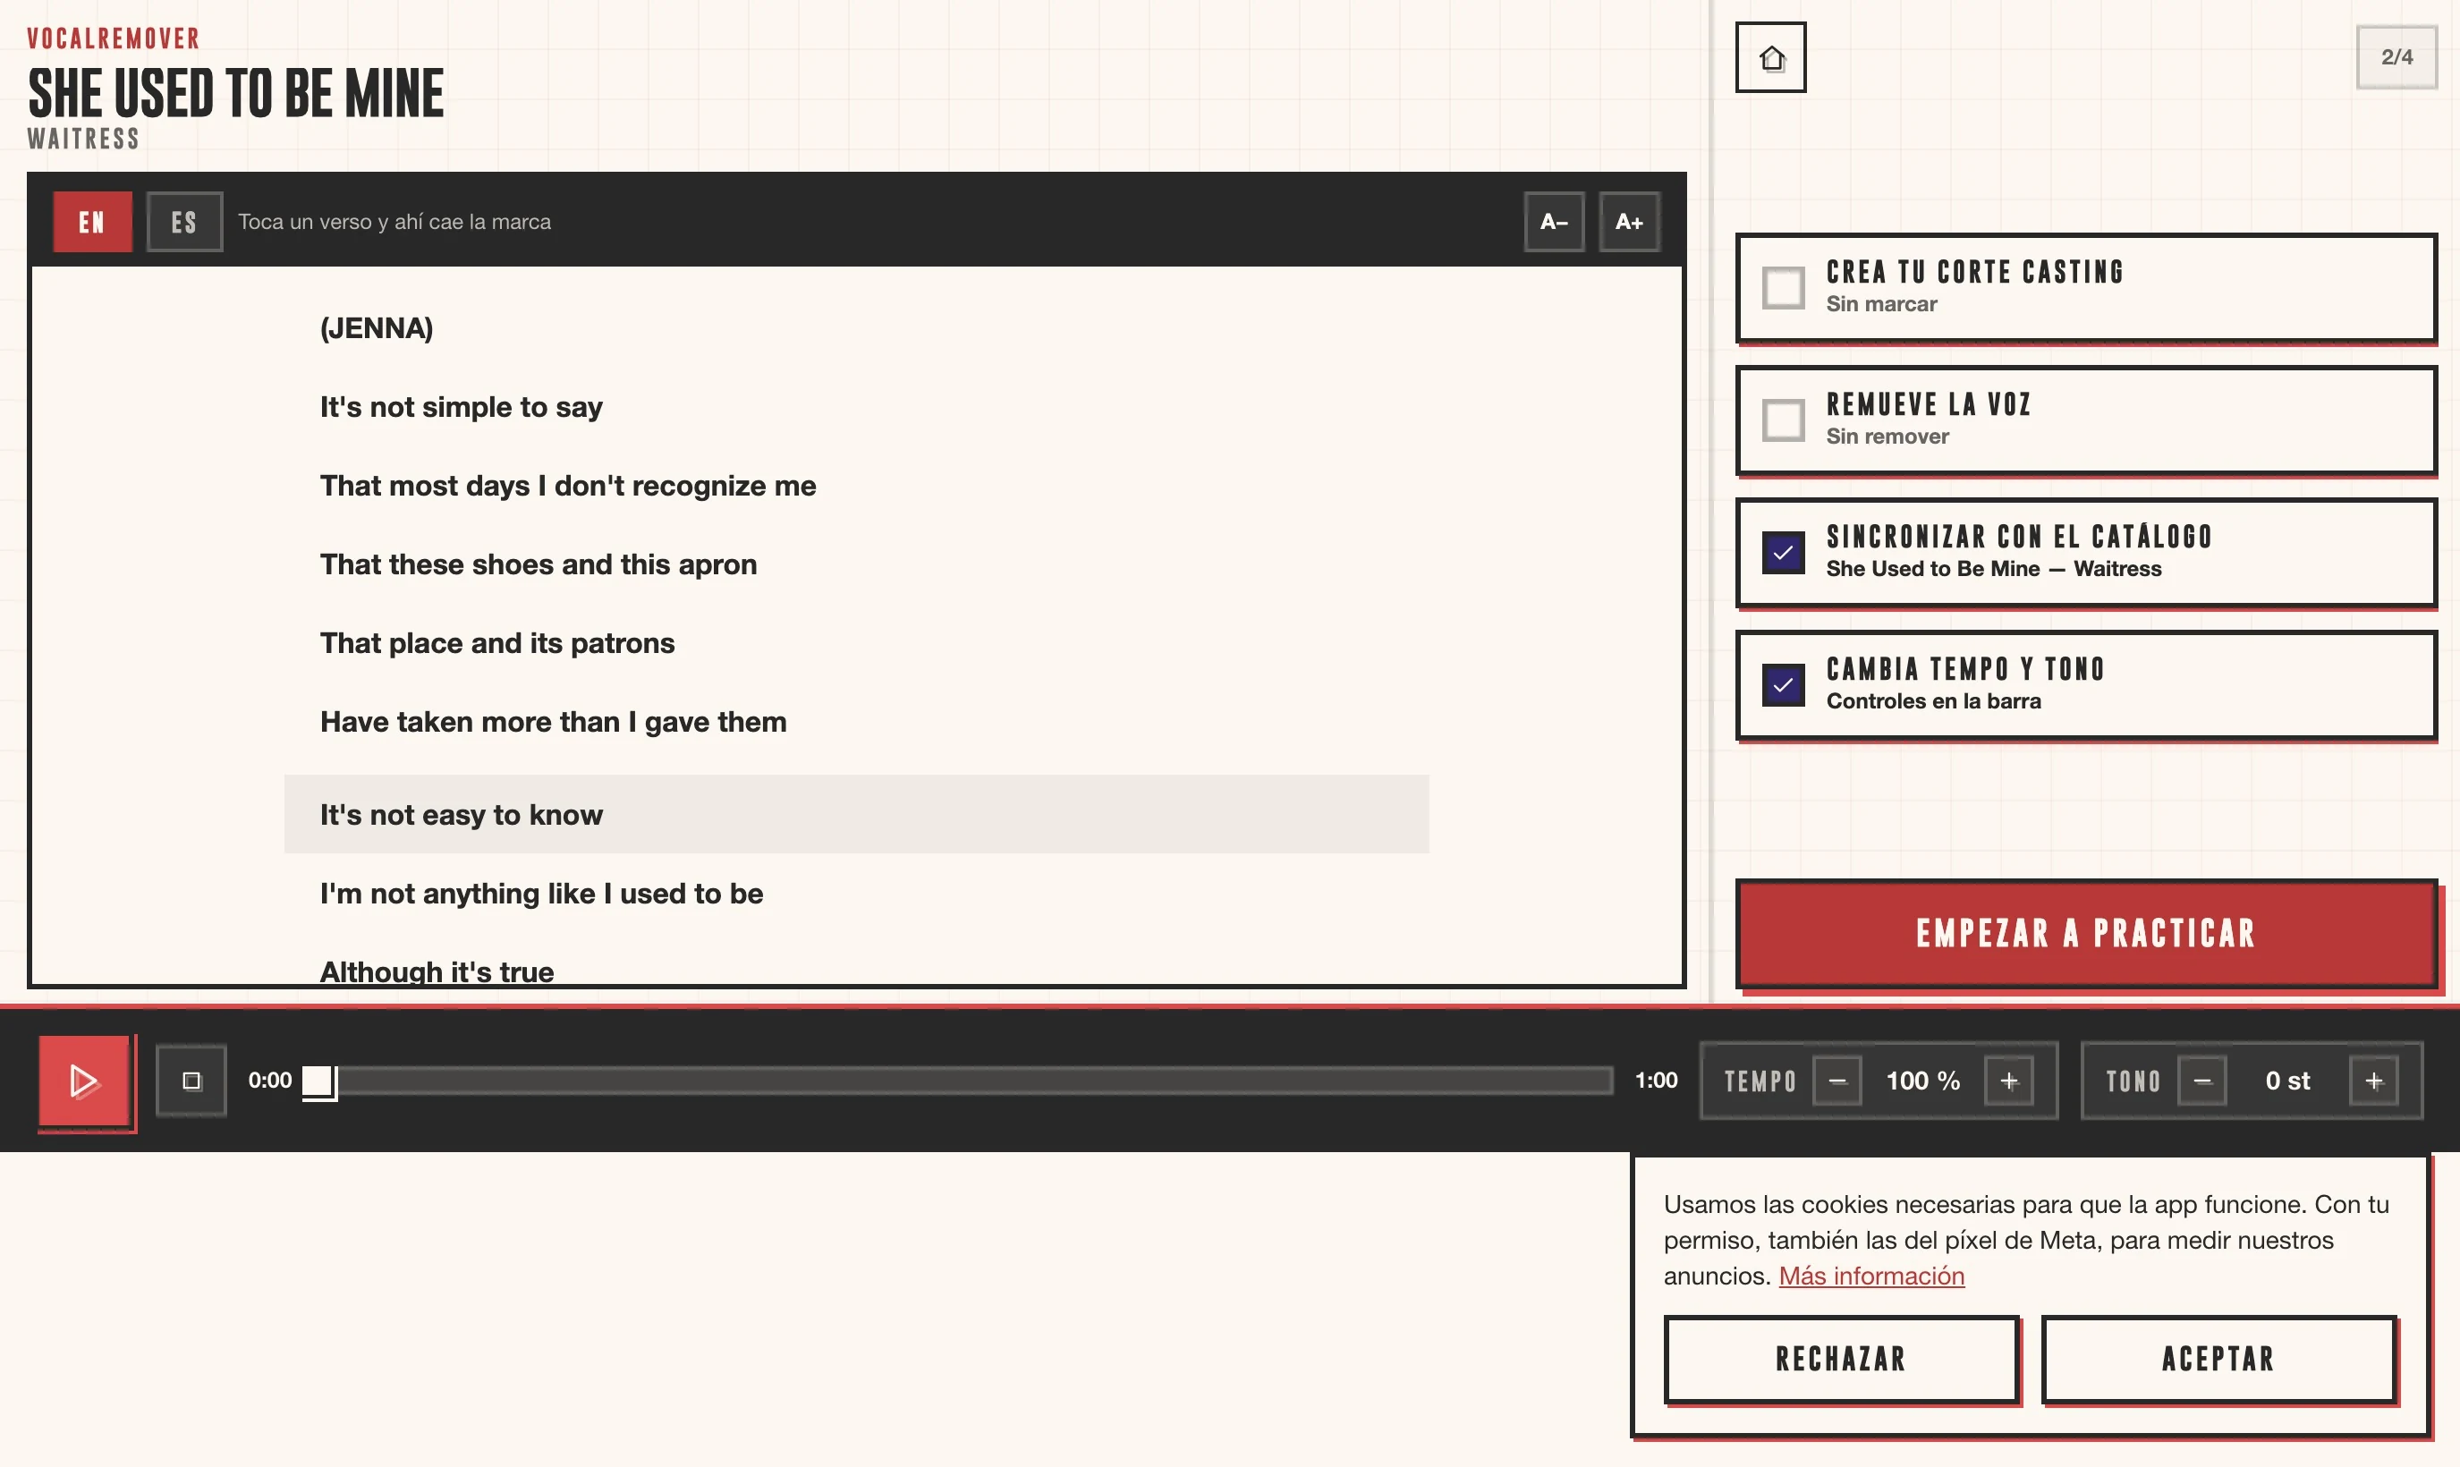Stop playback with the square stop button
The width and height of the screenshot is (2460, 1467).
[x=191, y=1081]
